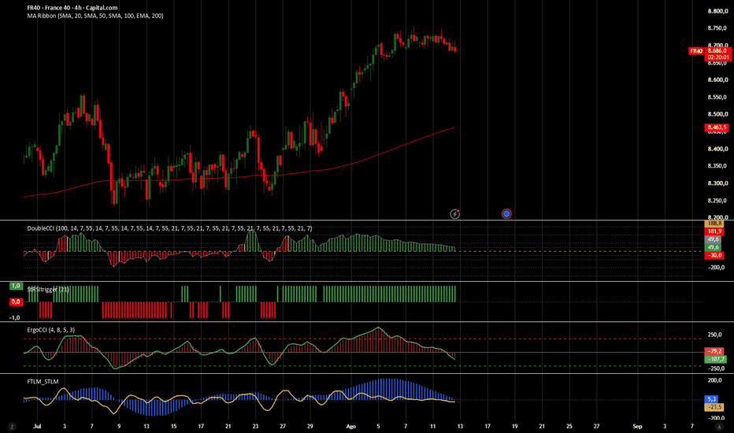Viewport: 734px width, 433px height.
Task: Click the 02:20:01 countdown timer label
Action: (717, 57)
